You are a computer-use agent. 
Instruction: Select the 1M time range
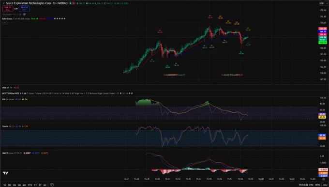coord(14,185)
